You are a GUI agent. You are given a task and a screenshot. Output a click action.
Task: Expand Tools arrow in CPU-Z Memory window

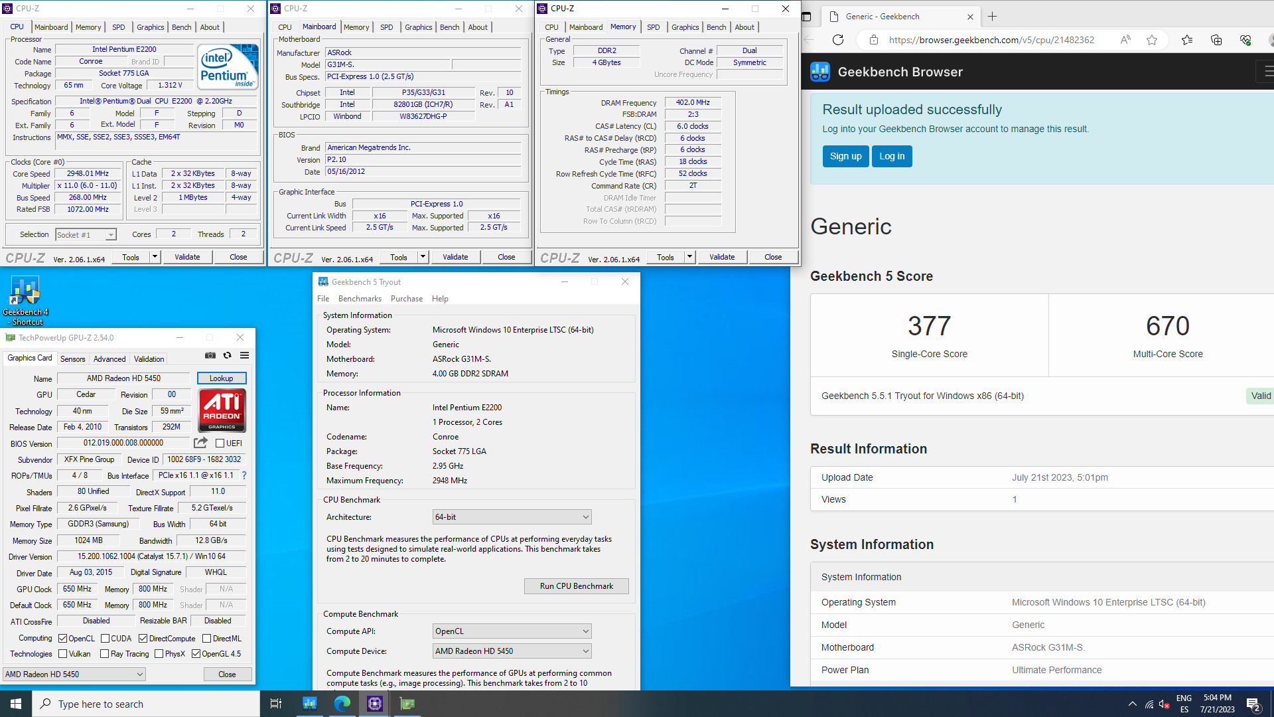pyautogui.click(x=689, y=257)
